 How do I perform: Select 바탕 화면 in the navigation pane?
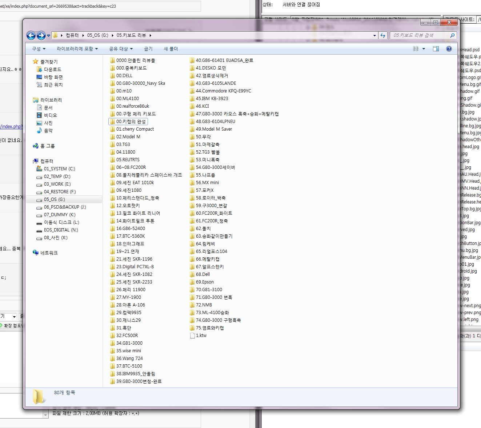pos(50,77)
